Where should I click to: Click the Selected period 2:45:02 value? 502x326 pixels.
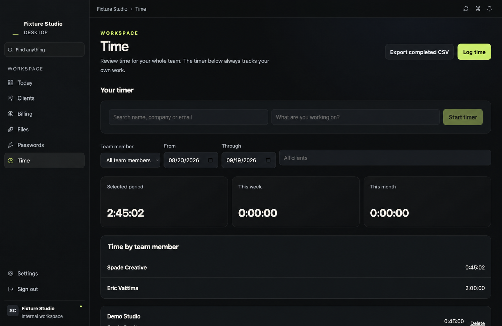pyautogui.click(x=125, y=213)
